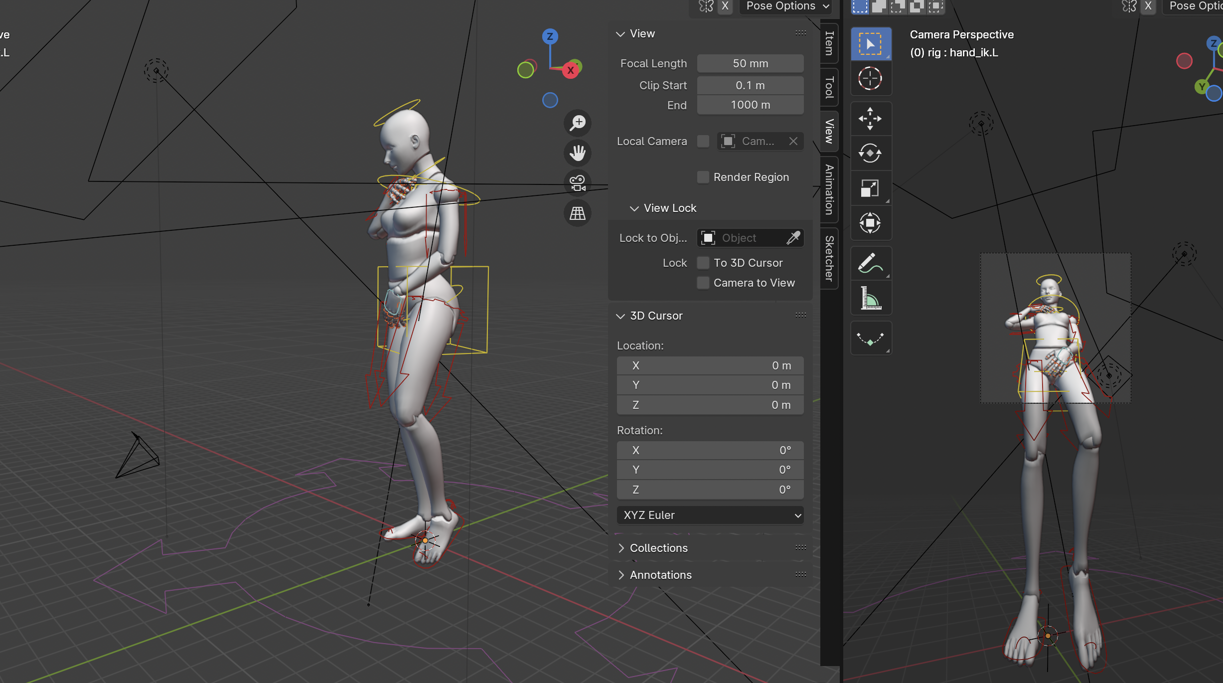Activate the 3D Cursor tool
Image resolution: width=1223 pixels, height=683 pixels.
[x=871, y=79]
